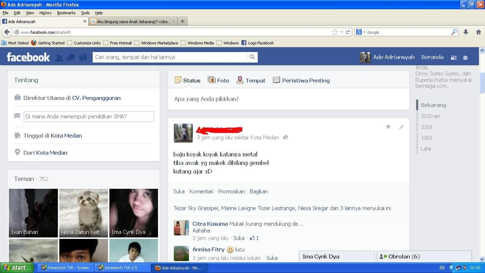485x273 pixels.
Task: Click the Windows start button
Action: pyautogui.click(x=17, y=268)
